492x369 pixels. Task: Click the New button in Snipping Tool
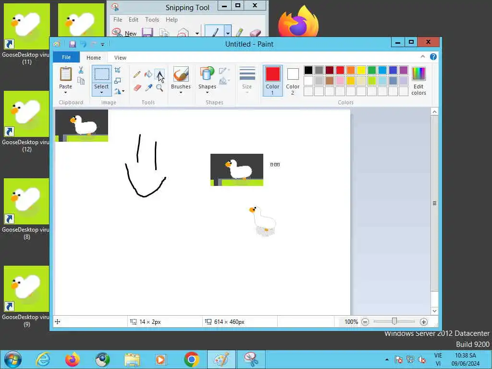click(x=124, y=33)
